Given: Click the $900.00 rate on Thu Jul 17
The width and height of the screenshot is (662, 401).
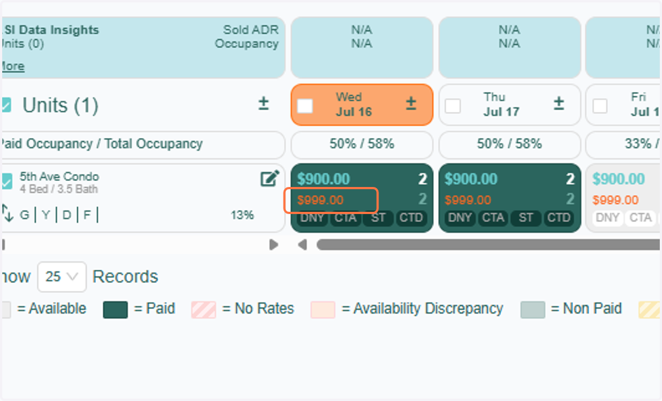Looking at the screenshot, I should pos(471,179).
